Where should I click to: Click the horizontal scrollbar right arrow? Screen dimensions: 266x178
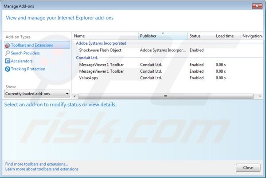260,96
